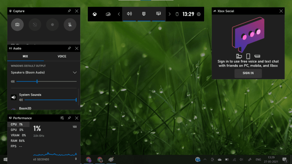
Task: Collapse the left chevron on the Game Bar
Action: coord(119,14)
